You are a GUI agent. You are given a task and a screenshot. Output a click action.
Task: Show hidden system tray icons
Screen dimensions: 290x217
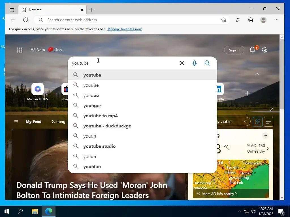[240, 211]
